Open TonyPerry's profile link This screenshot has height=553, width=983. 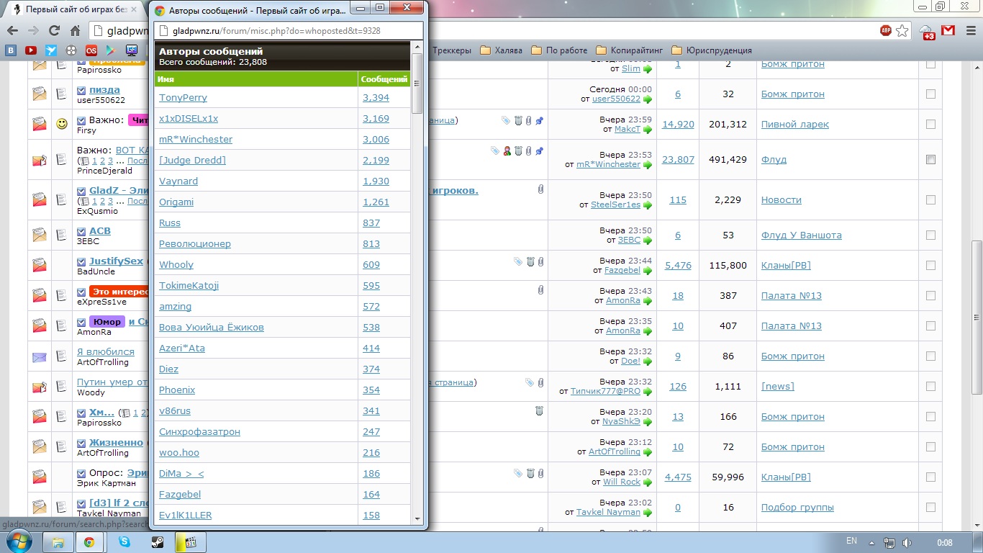pos(183,98)
